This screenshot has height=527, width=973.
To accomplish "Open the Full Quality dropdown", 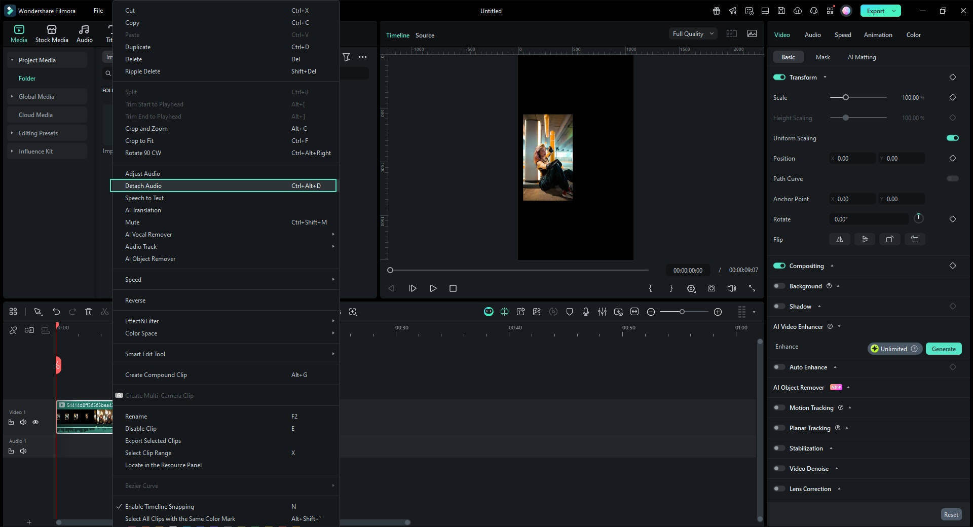I will (x=692, y=33).
